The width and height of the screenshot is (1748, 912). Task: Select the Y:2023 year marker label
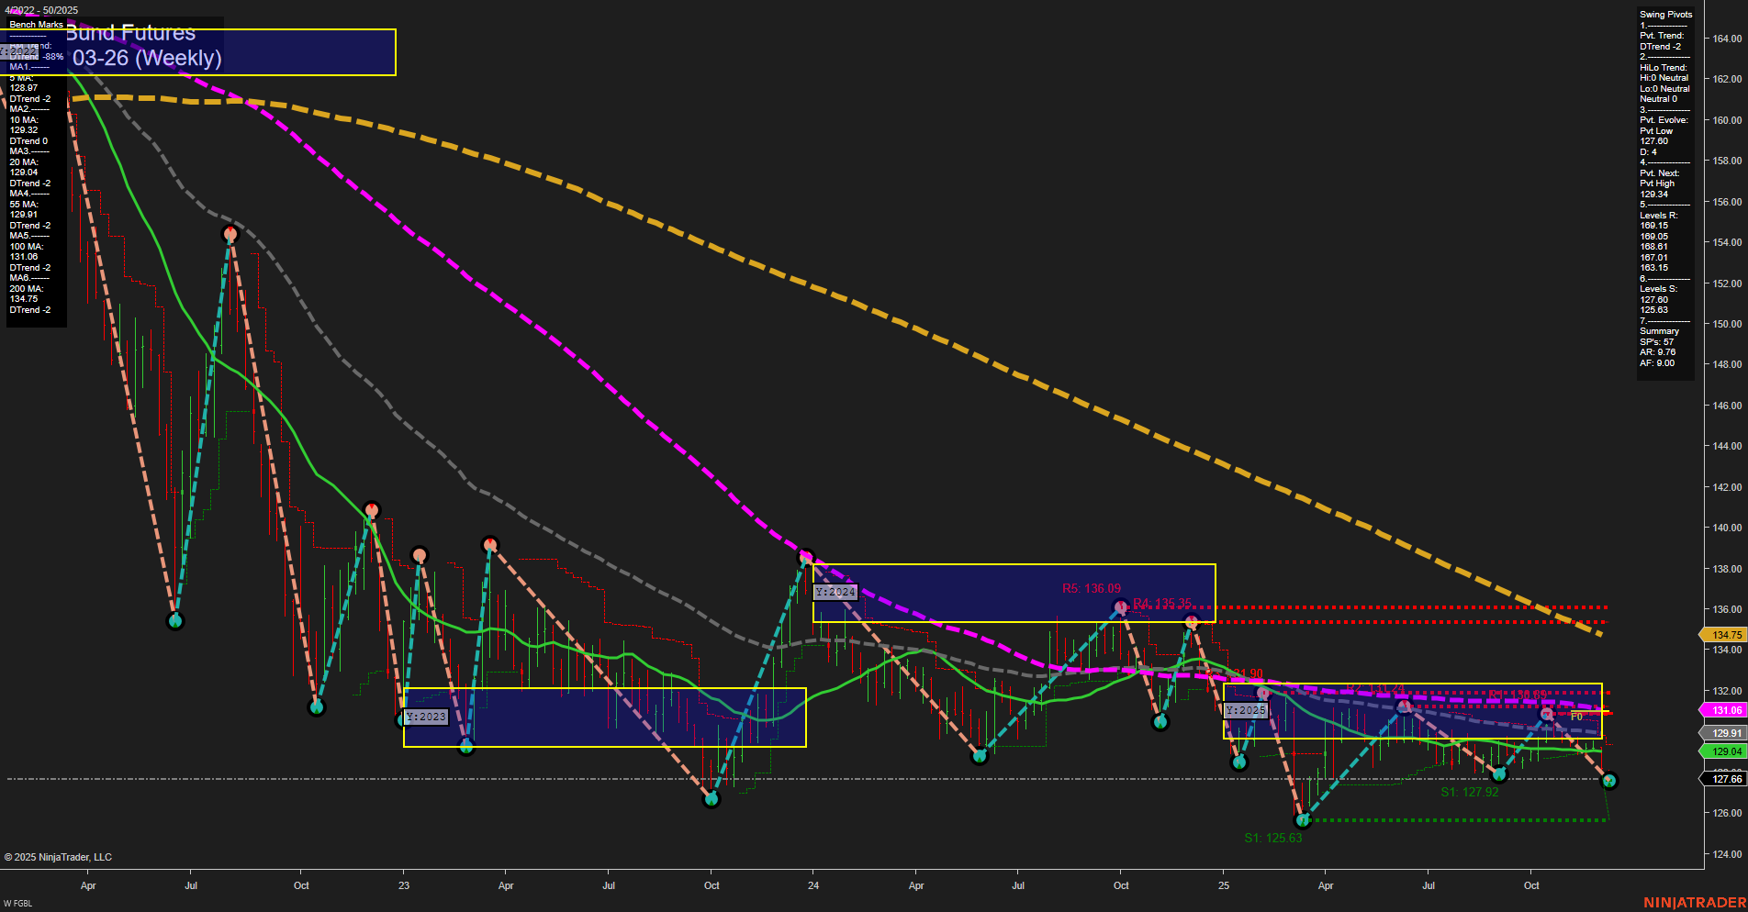pyautogui.click(x=426, y=717)
